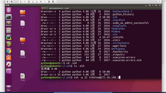Select the 01.py Python file on desktop
Screen dimensions: 166x93
click(23, 77)
